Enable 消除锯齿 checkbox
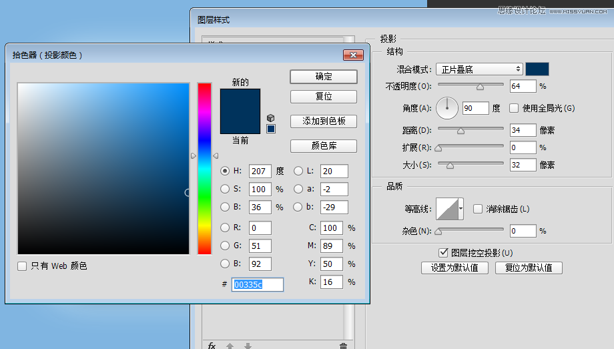Viewport: 614px width, 349px height. tap(477, 209)
